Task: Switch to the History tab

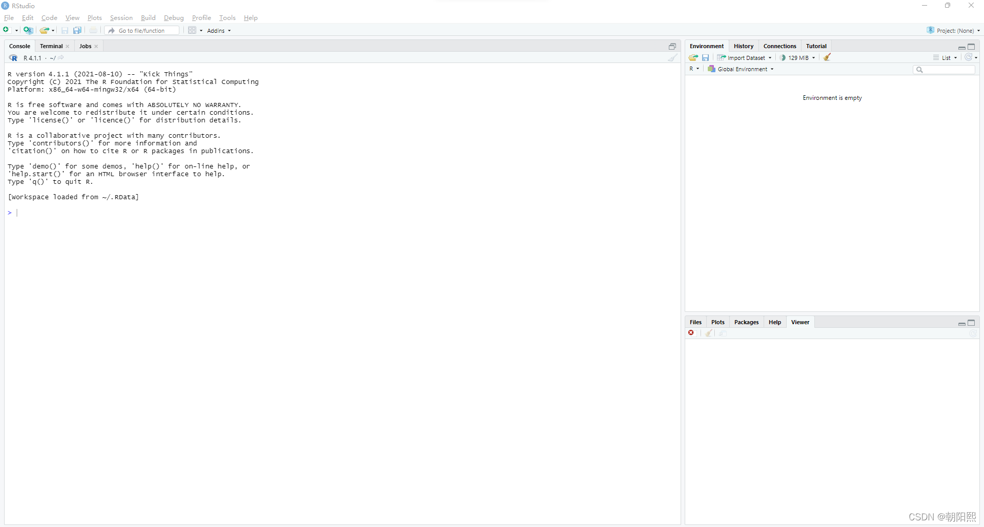Action: coord(744,46)
